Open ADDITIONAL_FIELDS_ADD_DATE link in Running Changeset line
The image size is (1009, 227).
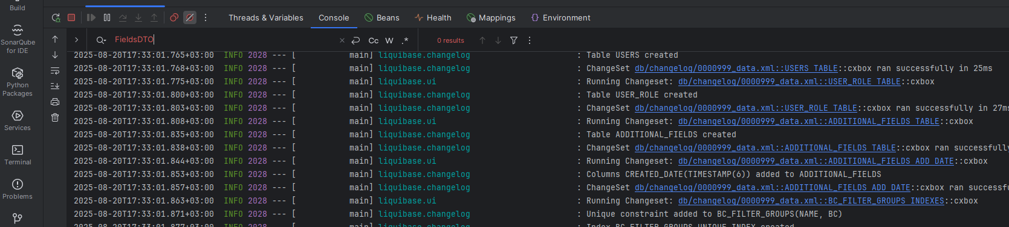[816, 161]
